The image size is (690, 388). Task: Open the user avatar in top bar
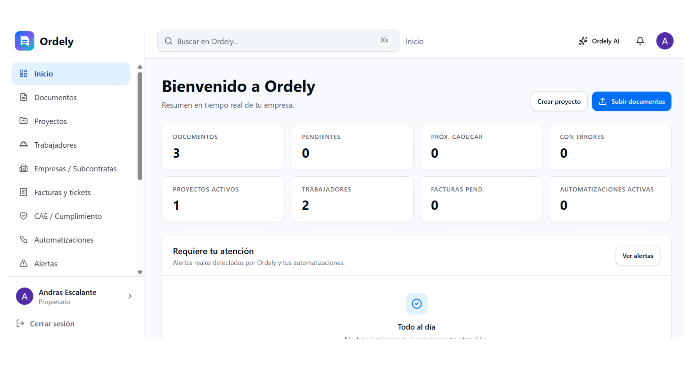pyautogui.click(x=665, y=41)
